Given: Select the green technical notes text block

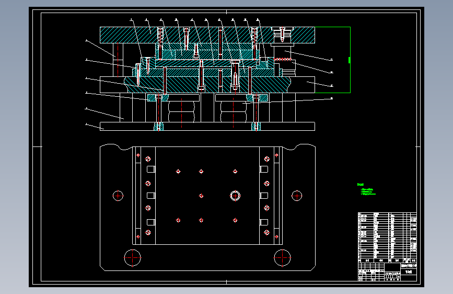Looking at the screenshot, I should (366, 189).
